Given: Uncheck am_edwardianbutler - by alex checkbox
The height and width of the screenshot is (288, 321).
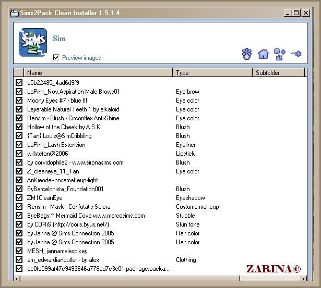Looking at the screenshot, I should click(19, 259).
